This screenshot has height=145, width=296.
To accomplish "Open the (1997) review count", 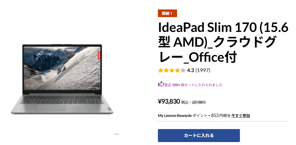I will tap(203, 70).
